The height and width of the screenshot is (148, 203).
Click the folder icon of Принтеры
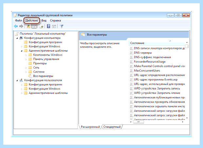pos(30,63)
